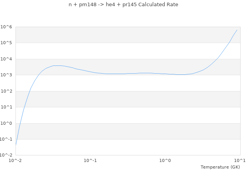Click the lower-left start of the blue curve
Image resolution: width=248 pixels, height=186 pixels.
pyautogui.click(x=16, y=145)
